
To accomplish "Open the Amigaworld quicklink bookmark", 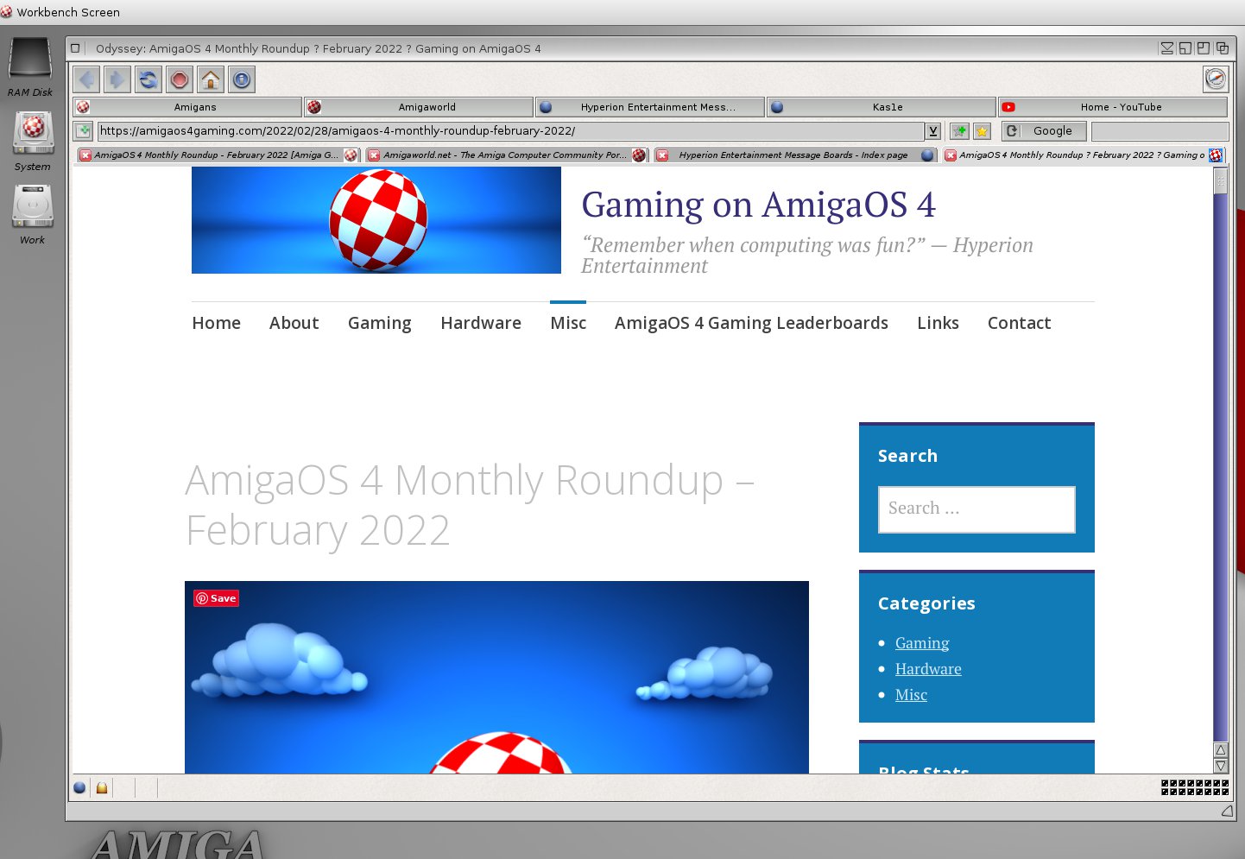I will pos(419,107).
